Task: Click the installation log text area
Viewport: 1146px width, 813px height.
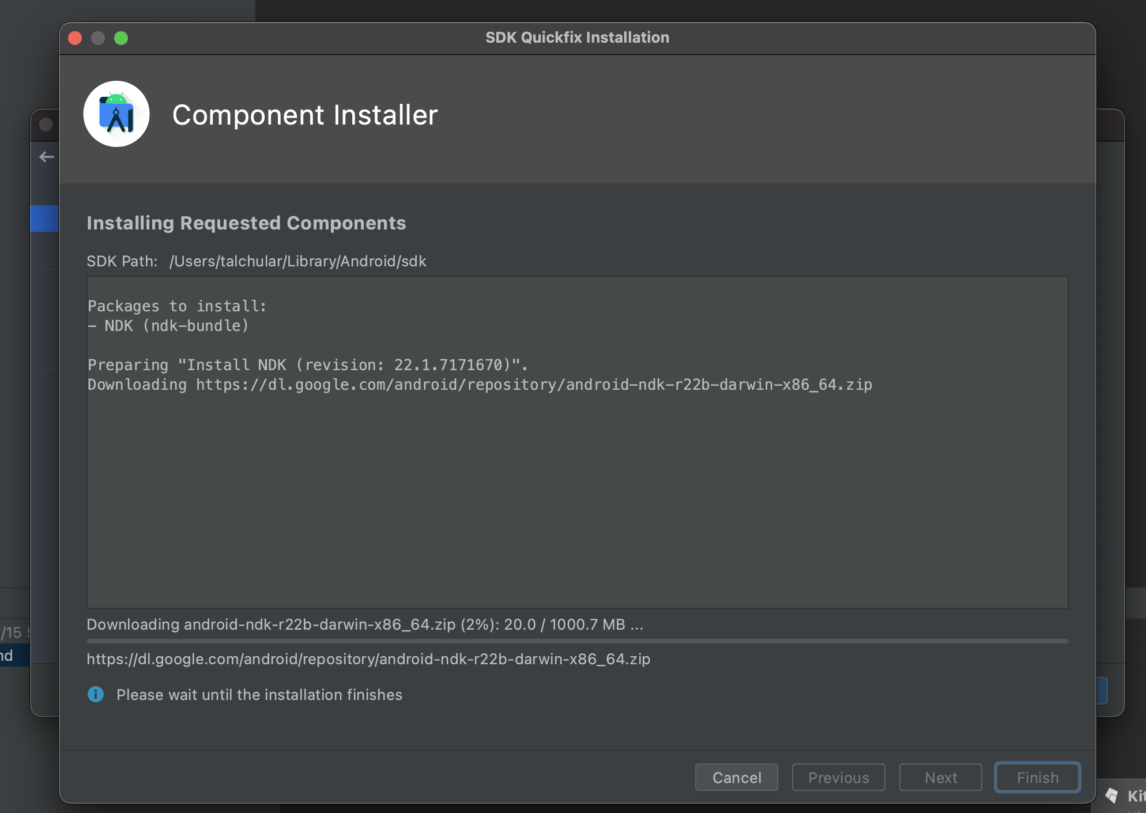Action: pyautogui.click(x=576, y=490)
